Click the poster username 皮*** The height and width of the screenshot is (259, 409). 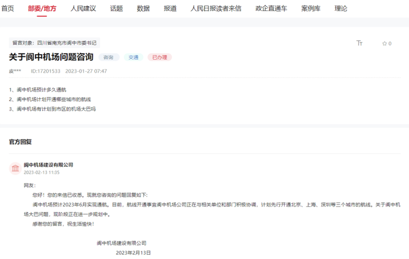click(15, 71)
